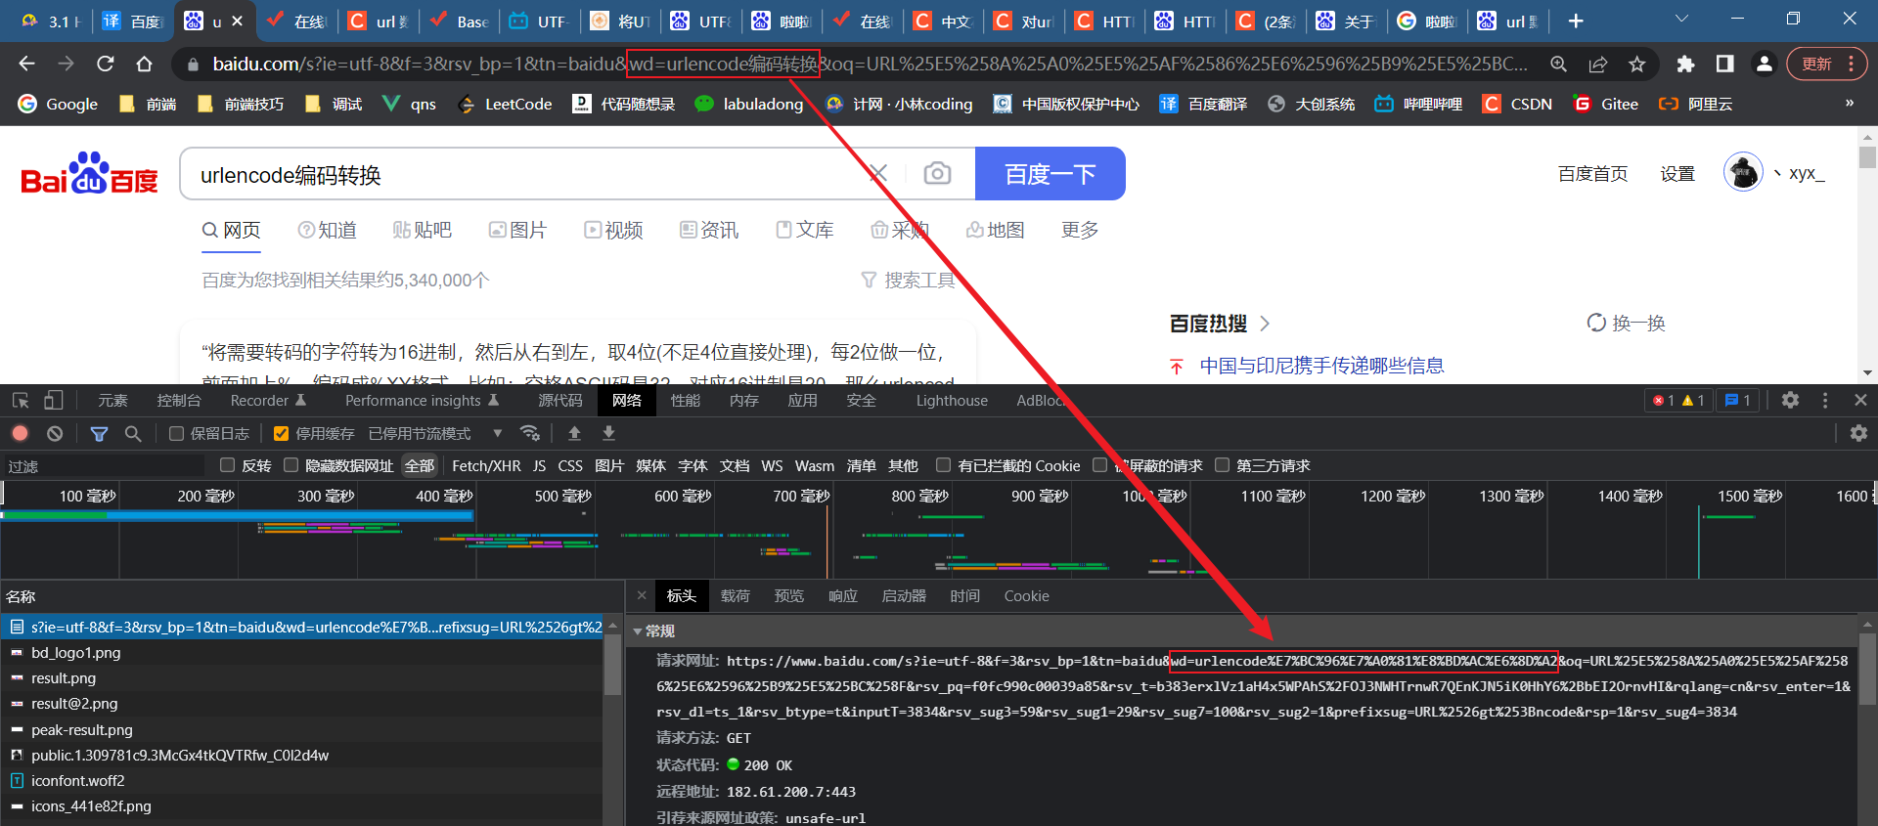Activate DevTools inspect element icon
The image size is (1878, 826).
pos(21,400)
